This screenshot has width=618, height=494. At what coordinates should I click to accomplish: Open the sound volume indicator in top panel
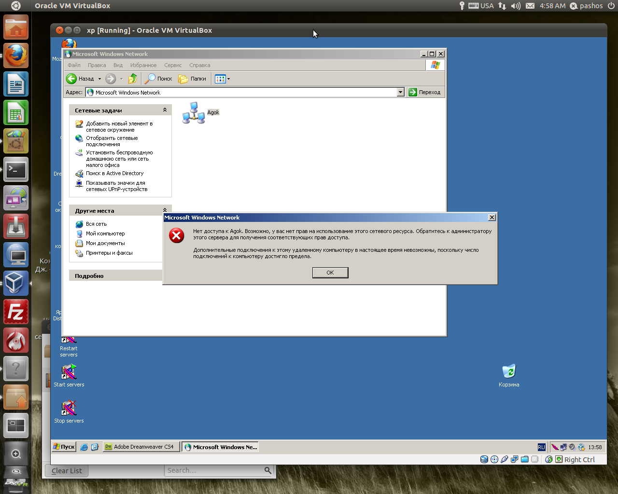516,6
